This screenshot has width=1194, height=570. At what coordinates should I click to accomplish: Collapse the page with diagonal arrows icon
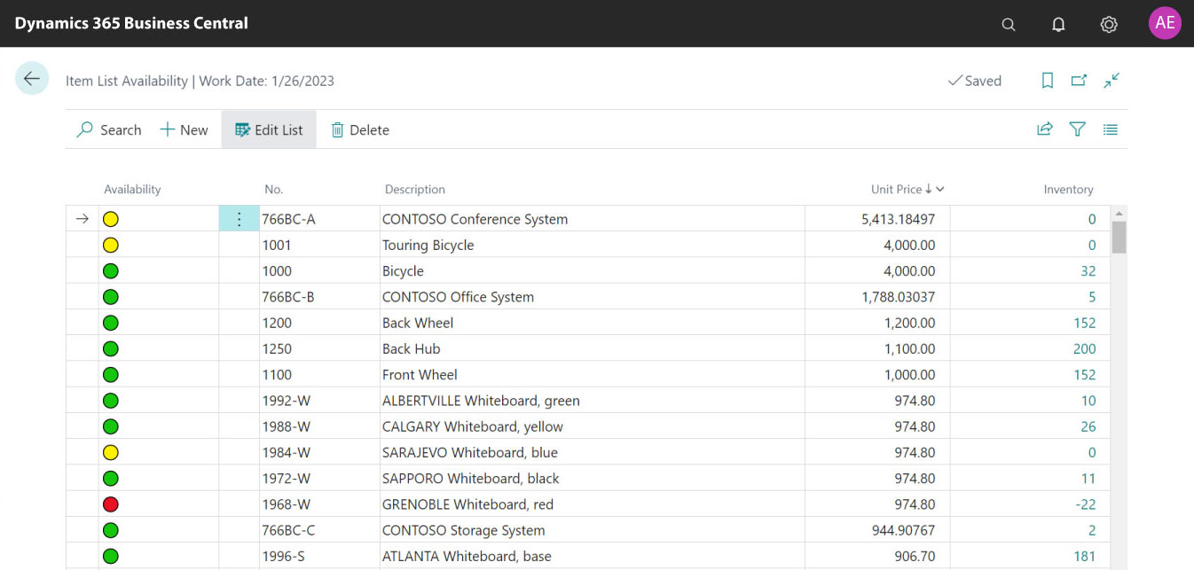[1112, 81]
